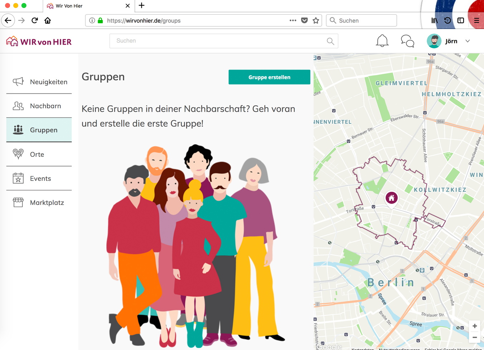The height and width of the screenshot is (350, 484).
Task: Toggle the browser sidebar view icon
Action: [x=461, y=20]
